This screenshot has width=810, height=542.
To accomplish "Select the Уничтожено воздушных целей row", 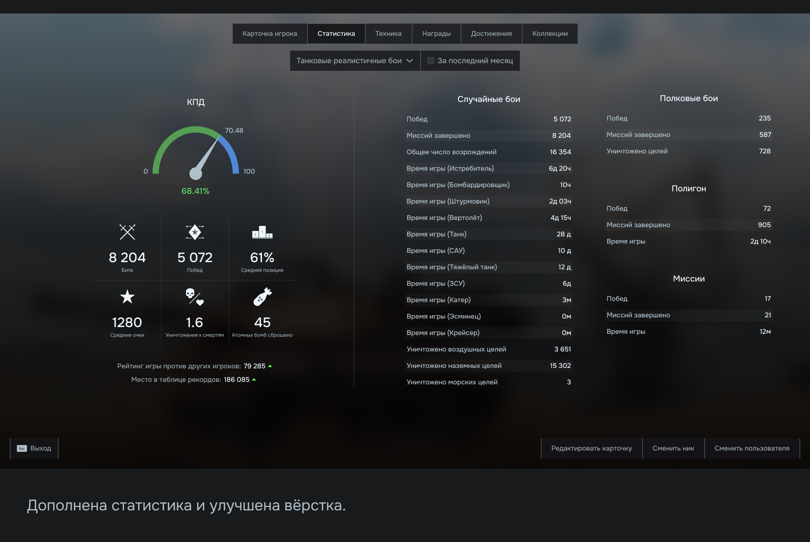I will pos(489,349).
